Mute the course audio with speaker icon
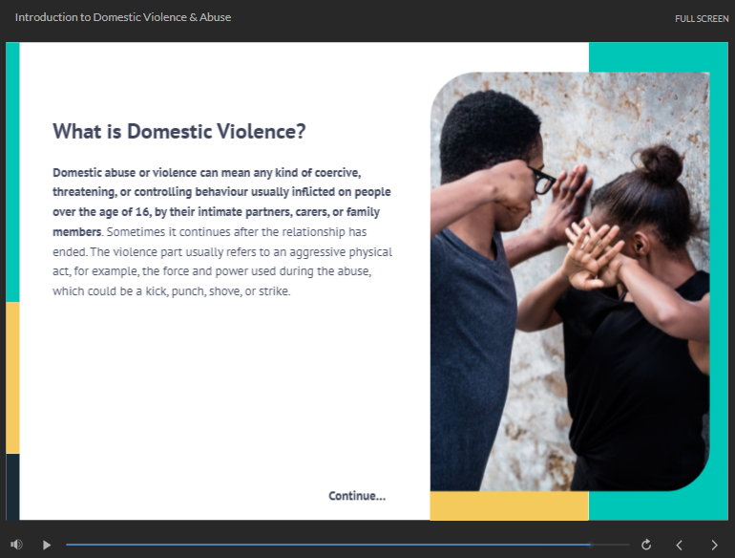Image resolution: width=735 pixels, height=558 pixels. (16, 545)
